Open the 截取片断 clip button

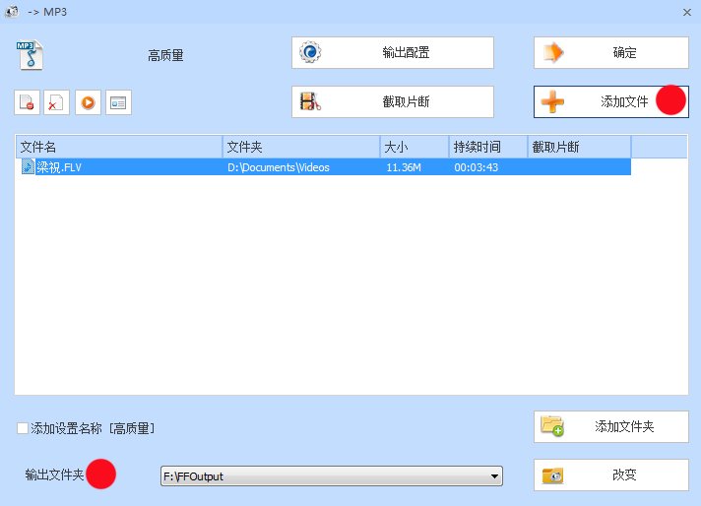(393, 102)
